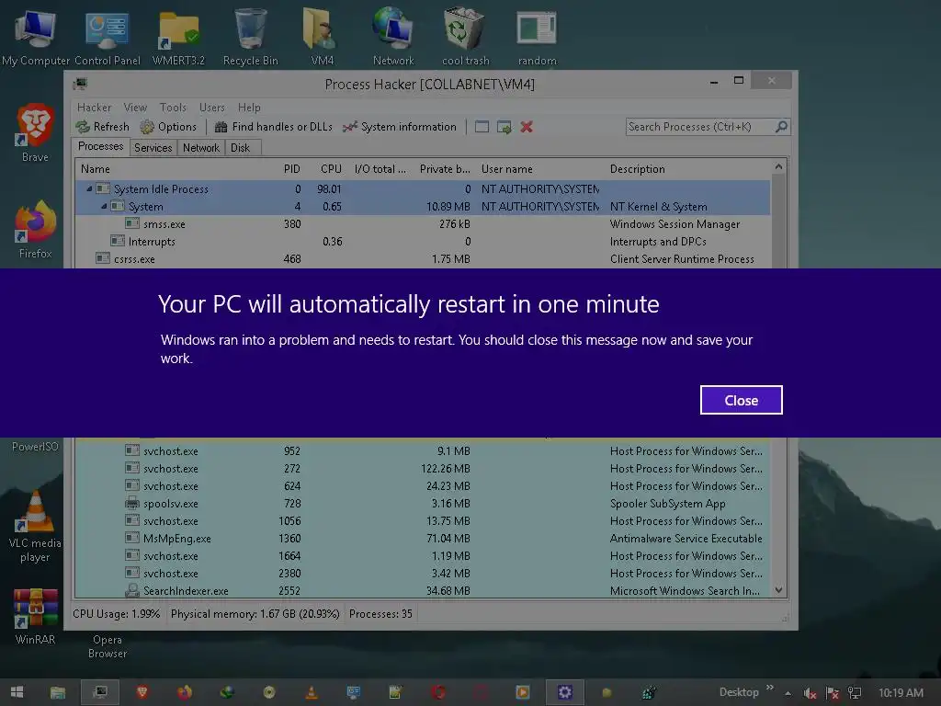Image resolution: width=941 pixels, height=706 pixels.
Task: Click Refresh in the Process Hacker toolbar
Action: [103, 127]
